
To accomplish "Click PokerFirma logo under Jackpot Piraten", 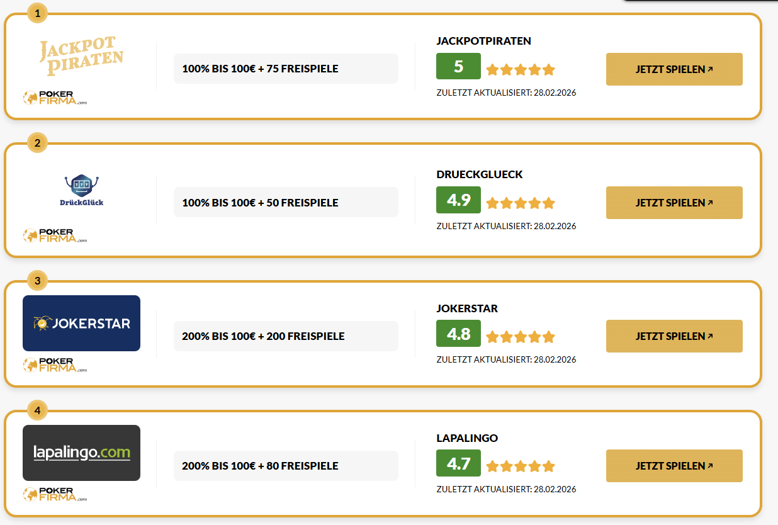I will click(x=55, y=98).
